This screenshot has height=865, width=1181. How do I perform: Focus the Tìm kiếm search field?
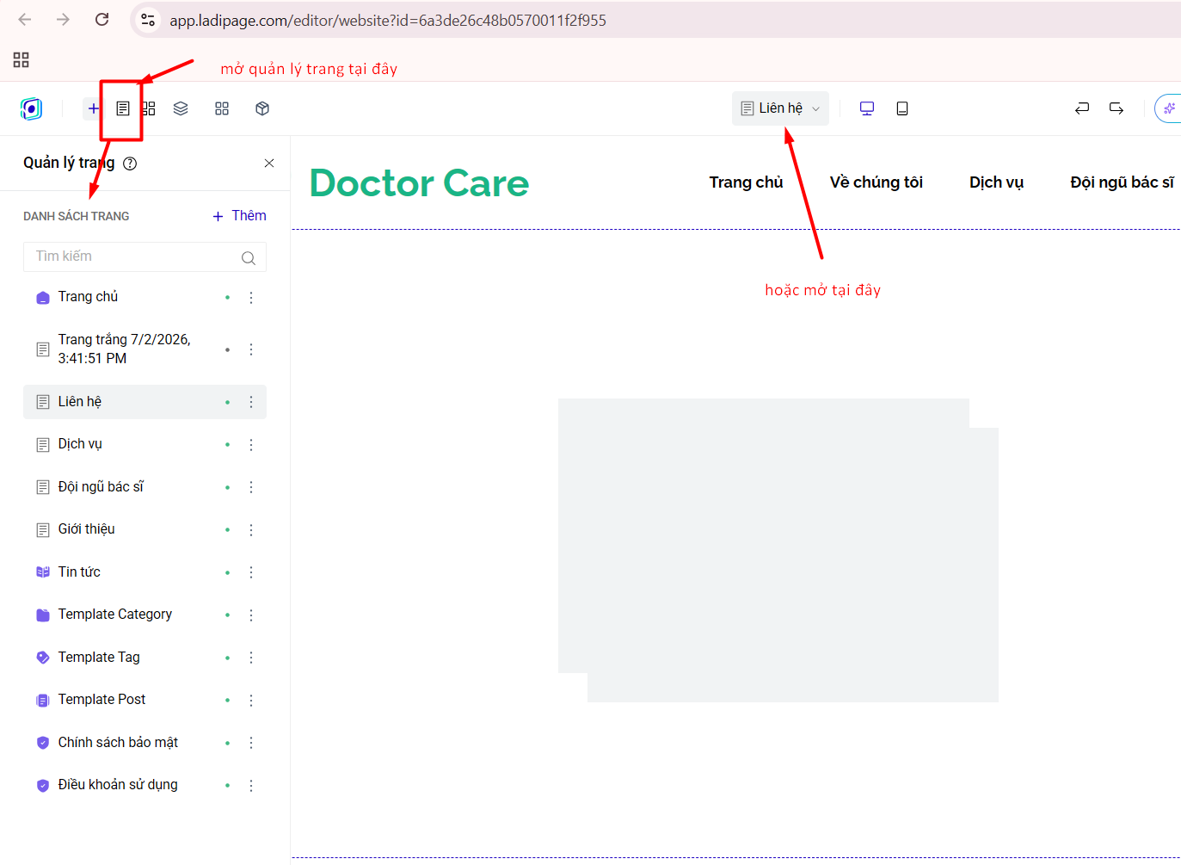145,256
